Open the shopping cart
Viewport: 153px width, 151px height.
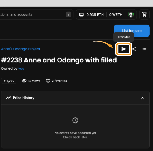(x=144, y=15)
